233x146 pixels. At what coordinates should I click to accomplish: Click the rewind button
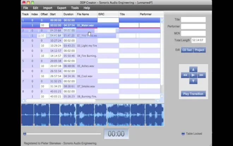185,75
